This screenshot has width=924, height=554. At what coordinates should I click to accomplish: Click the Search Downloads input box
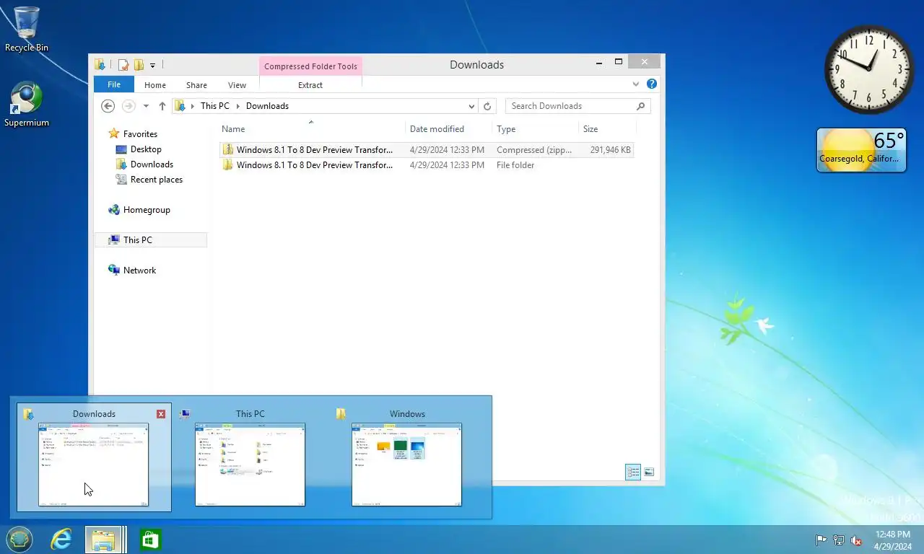click(570, 106)
